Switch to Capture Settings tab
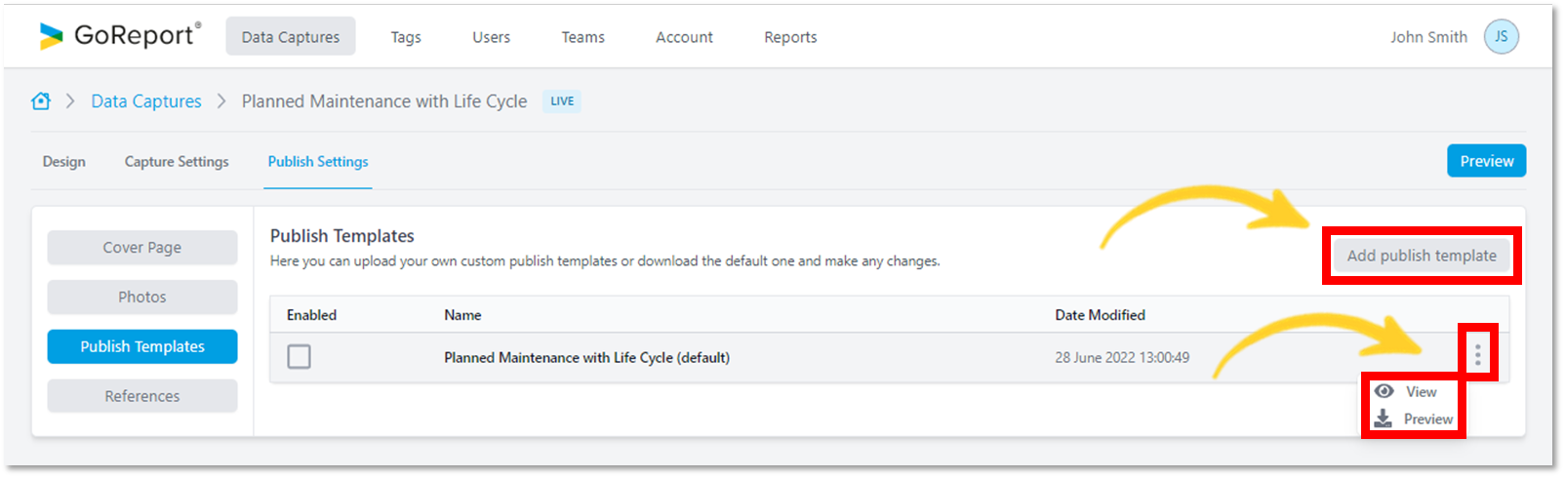 (x=177, y=162)
